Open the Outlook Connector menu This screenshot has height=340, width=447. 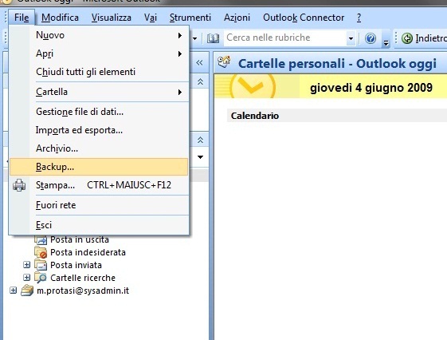click(x=304, y=18)
